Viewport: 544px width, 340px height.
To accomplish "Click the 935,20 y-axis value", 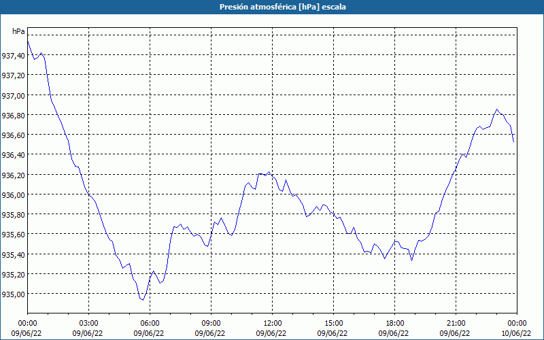I will click(x=13, y=275).
